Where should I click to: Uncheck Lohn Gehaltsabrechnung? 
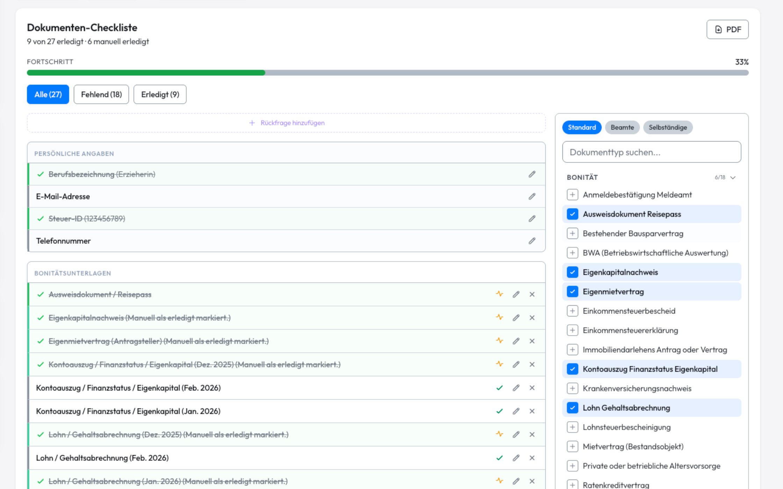(x=572, y=408)
